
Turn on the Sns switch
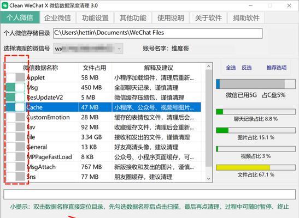point(15,177)
